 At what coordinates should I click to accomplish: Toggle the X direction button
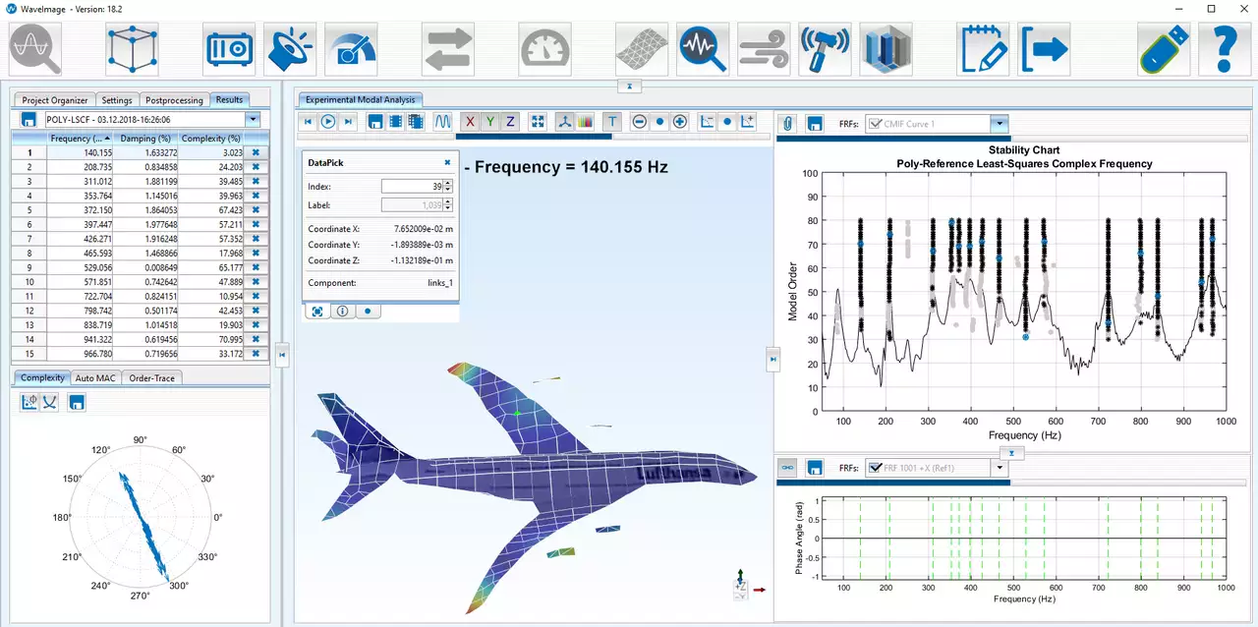click(x=470, y=122)
